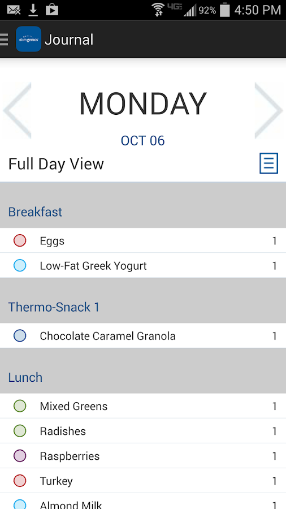Tap the OCT 06 date label
The width and height of the screenshot is (286, 509).
tap(142, 141)
